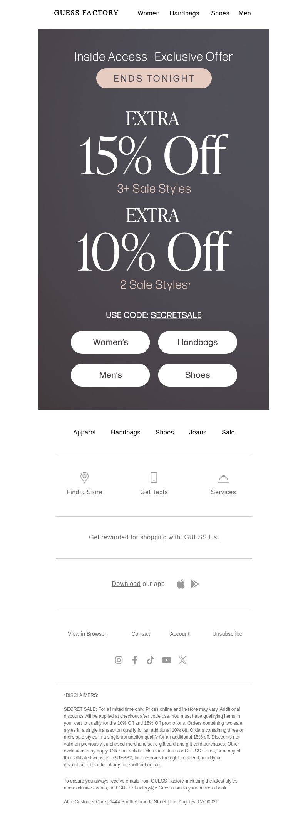
Task: Click the Unsubscribe footer link
Action: tap(227, 634)
